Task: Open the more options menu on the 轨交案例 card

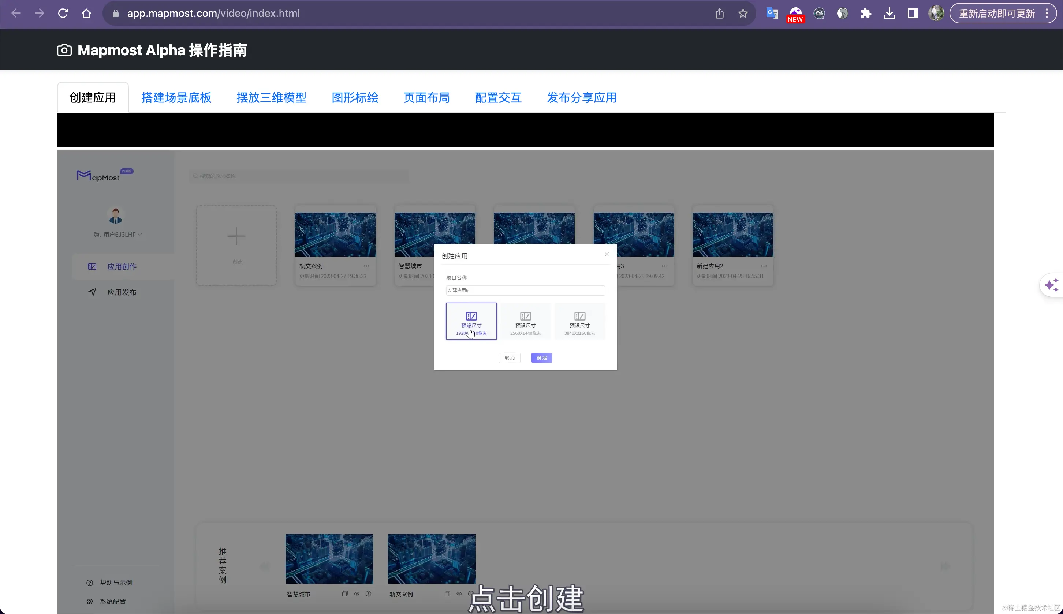Action: coord(366,266)
